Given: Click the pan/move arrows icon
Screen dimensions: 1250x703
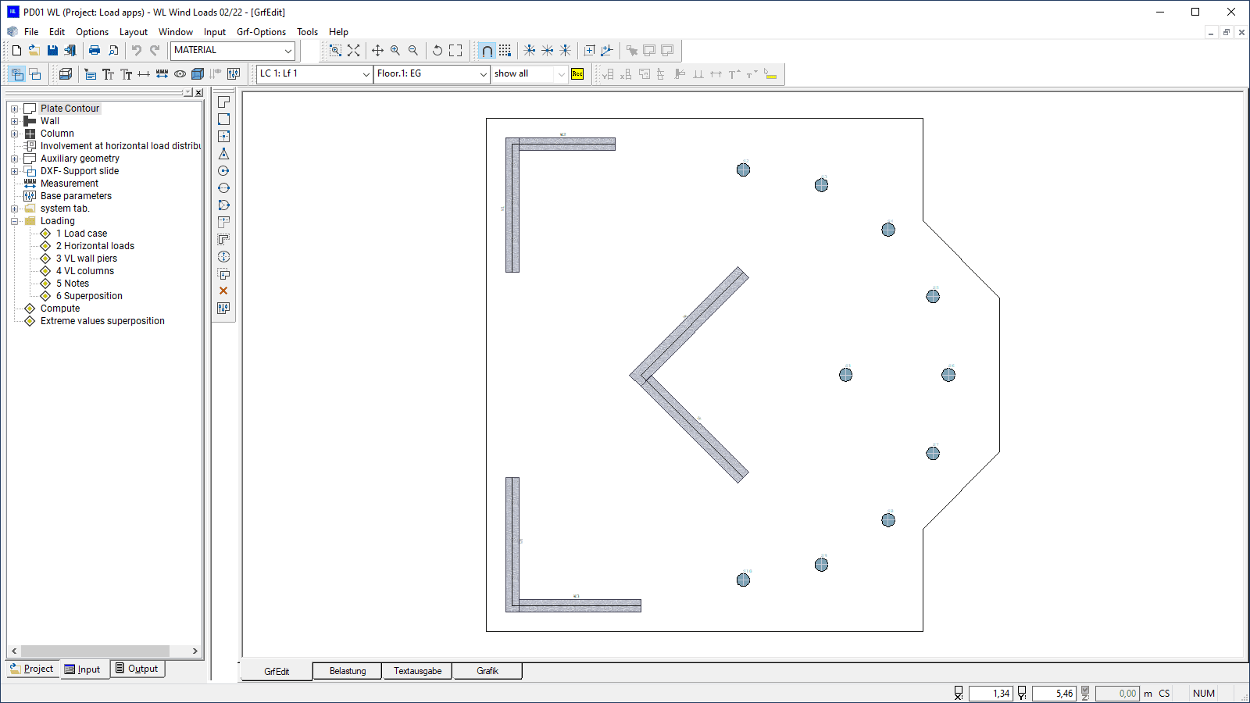Looking at the screenshot, I should pos(377,50).
